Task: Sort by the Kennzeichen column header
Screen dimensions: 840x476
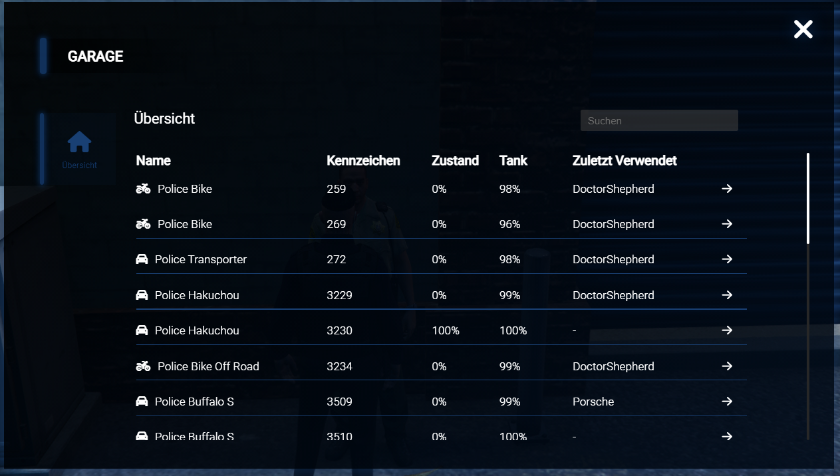Action: tap(363, 160)
